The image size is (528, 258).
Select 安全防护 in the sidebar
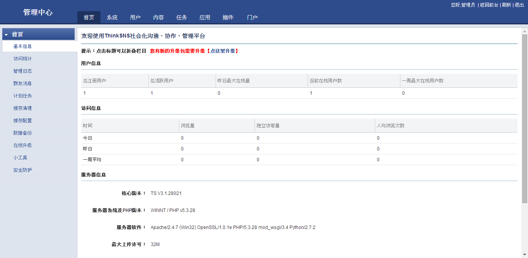click(22, 170)
